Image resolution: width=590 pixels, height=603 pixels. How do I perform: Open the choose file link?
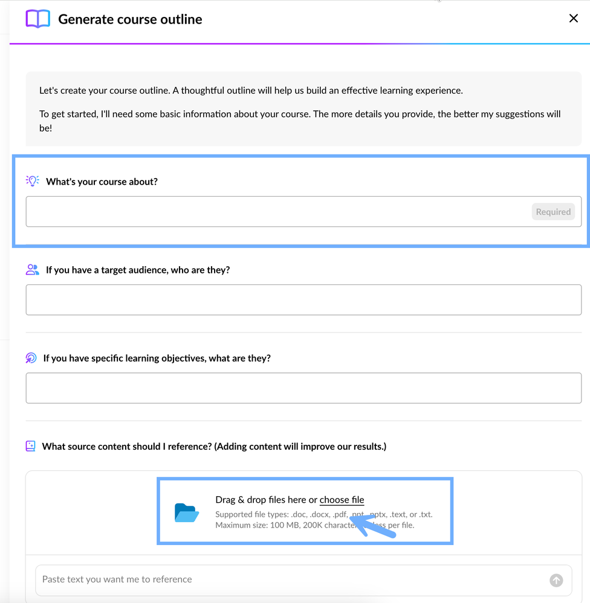point(342,500)
